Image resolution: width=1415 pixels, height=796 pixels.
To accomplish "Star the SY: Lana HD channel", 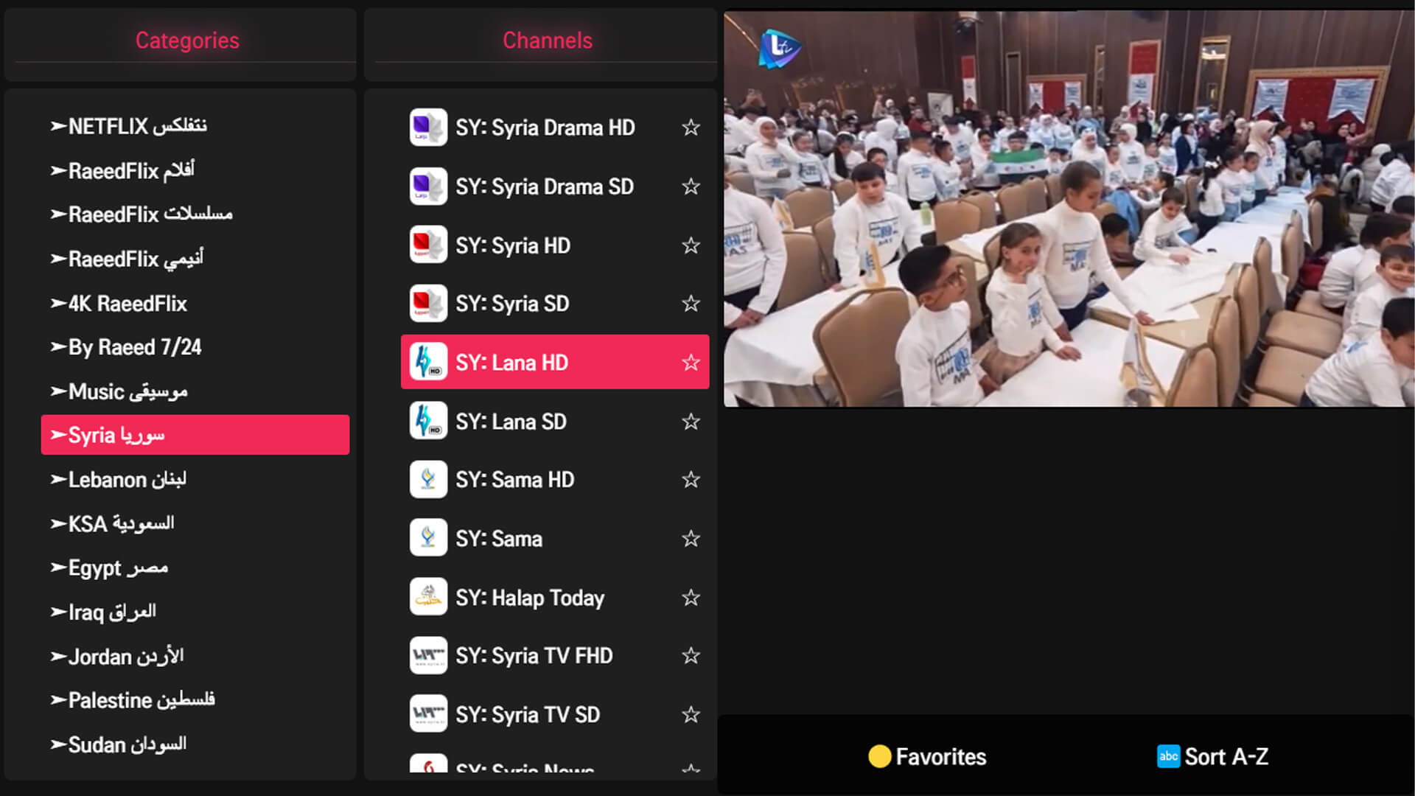I will click(x=691, y=362).
